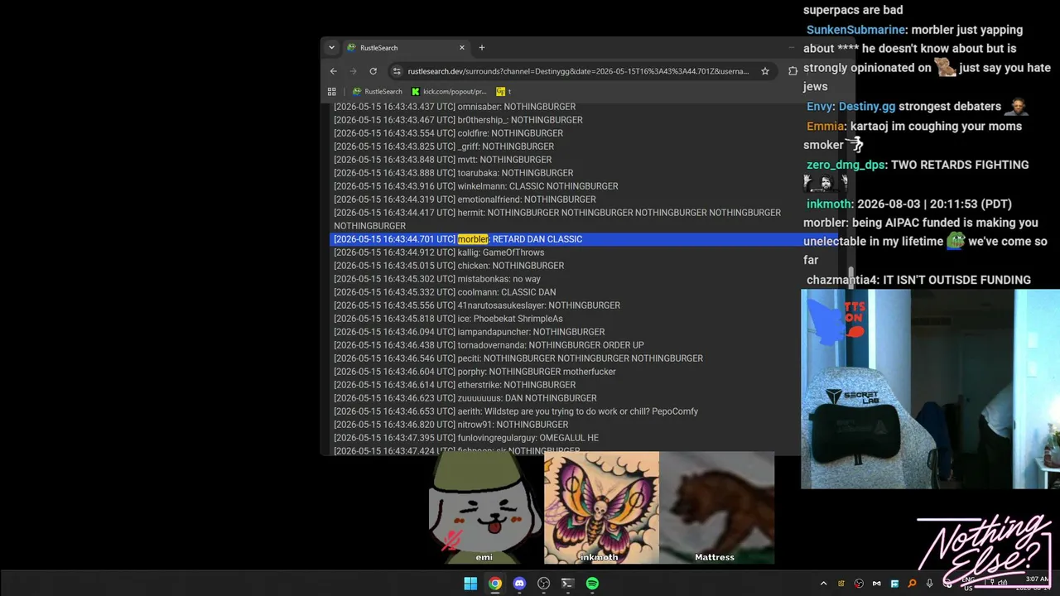Expand the tab search dropdown

point(332,48)
